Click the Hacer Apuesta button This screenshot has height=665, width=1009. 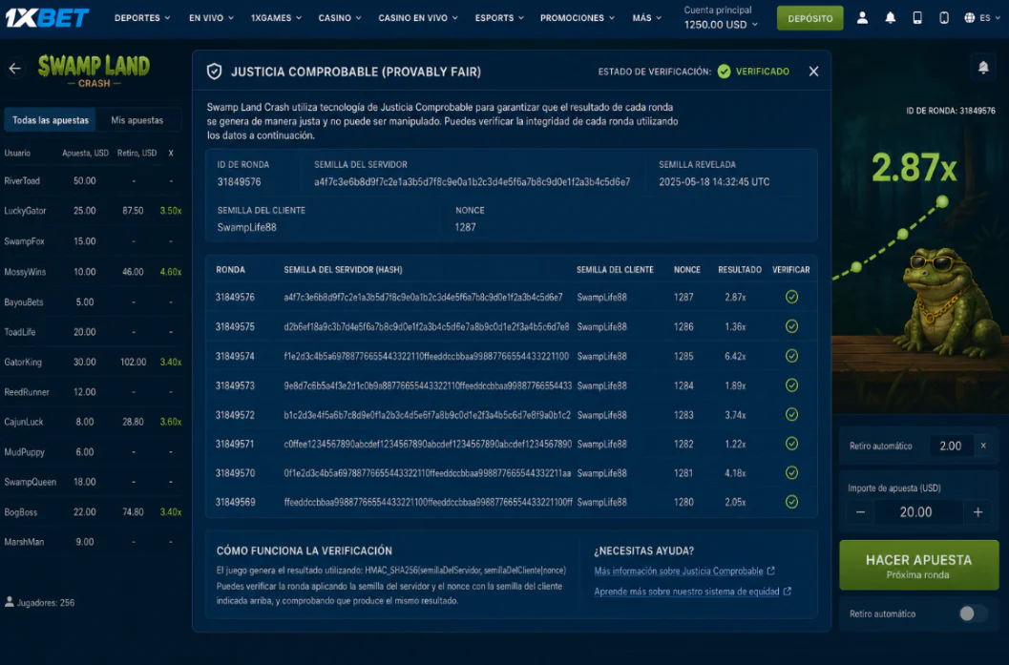pos(918,566)
